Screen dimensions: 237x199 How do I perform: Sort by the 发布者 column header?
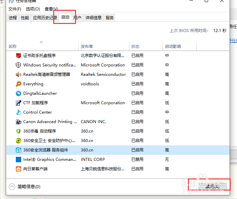pyautogui.click(x=104, y=46)
